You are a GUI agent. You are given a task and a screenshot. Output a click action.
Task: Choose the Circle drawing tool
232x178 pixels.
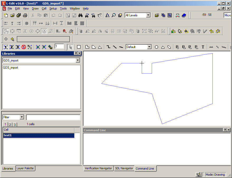(x=157, y=47)
